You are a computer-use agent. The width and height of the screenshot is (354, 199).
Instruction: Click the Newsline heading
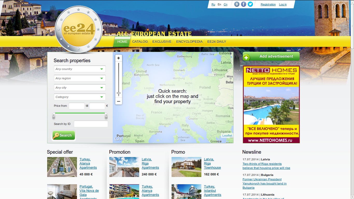pos(252,152)
